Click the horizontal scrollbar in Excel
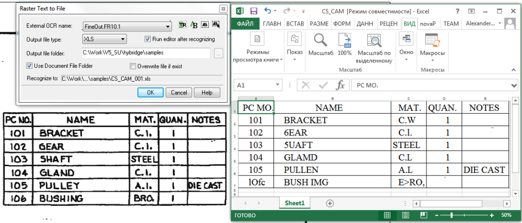Image resolution: width=522 pixels, height=223 pixels. 461,203
